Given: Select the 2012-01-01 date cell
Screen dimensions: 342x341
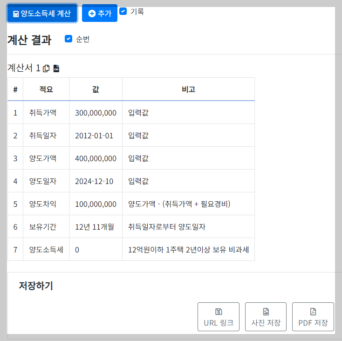Looking at the screenshot, I should (x=96, y=136).
